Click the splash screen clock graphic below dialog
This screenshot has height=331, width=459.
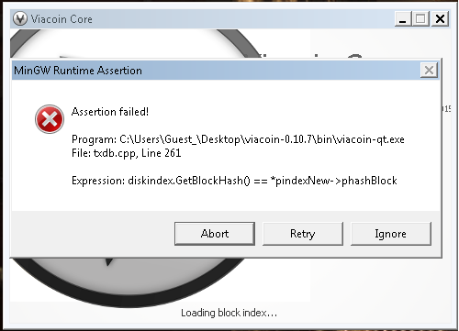coord(129,280)
